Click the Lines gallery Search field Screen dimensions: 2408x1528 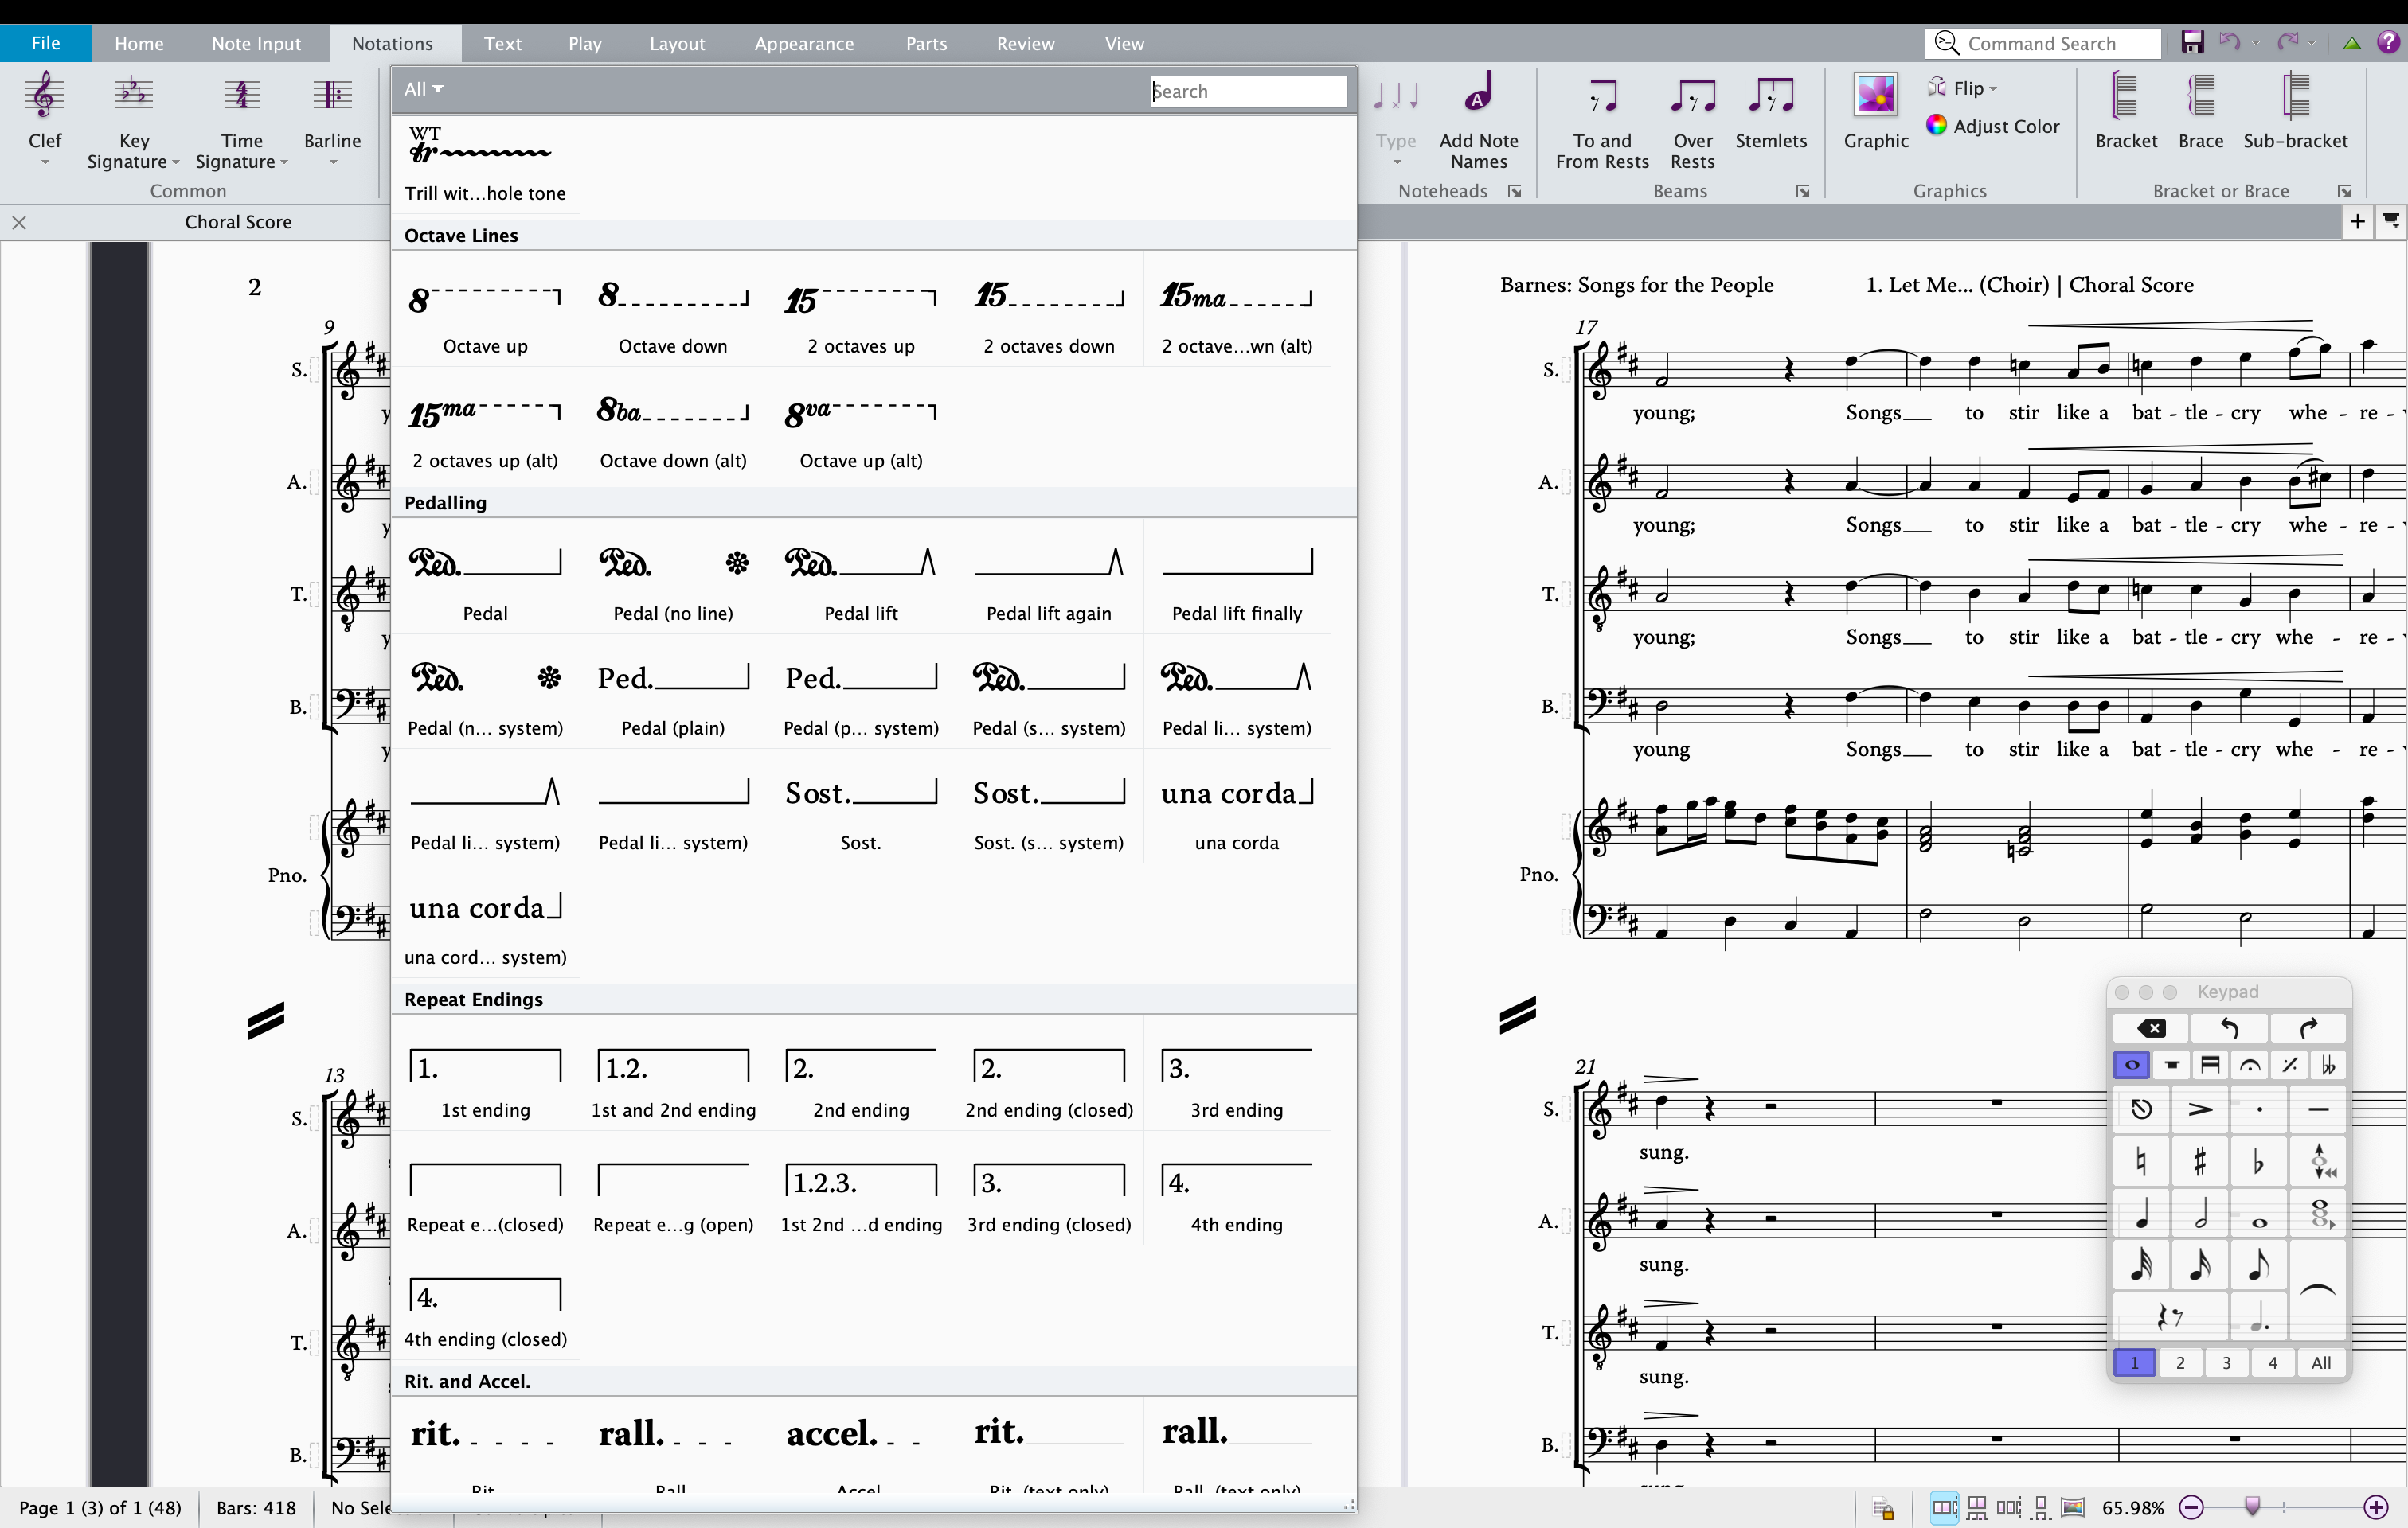click(1248, 91)
